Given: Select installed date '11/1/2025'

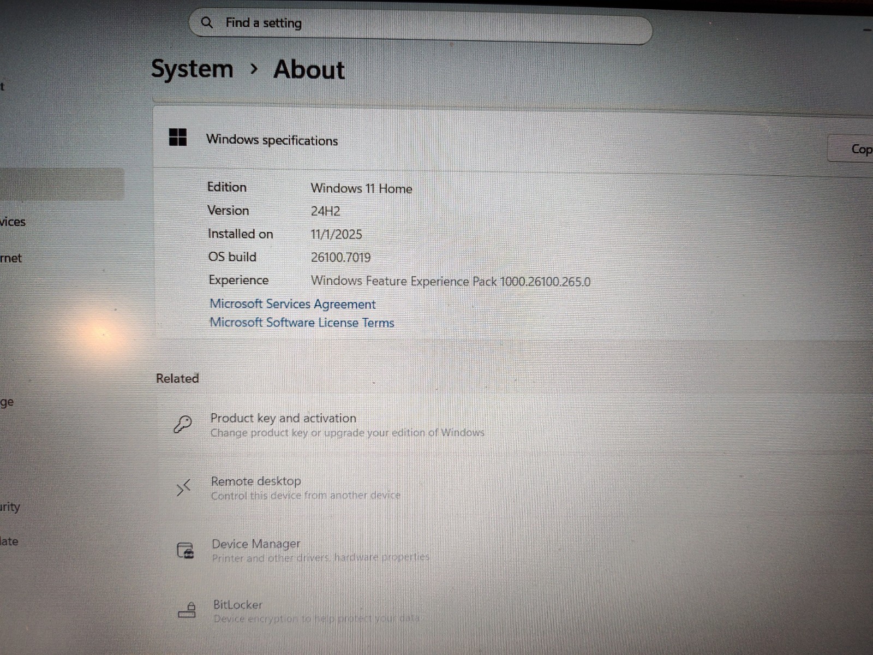Looking at the screenshot, I should click(336, 234).
